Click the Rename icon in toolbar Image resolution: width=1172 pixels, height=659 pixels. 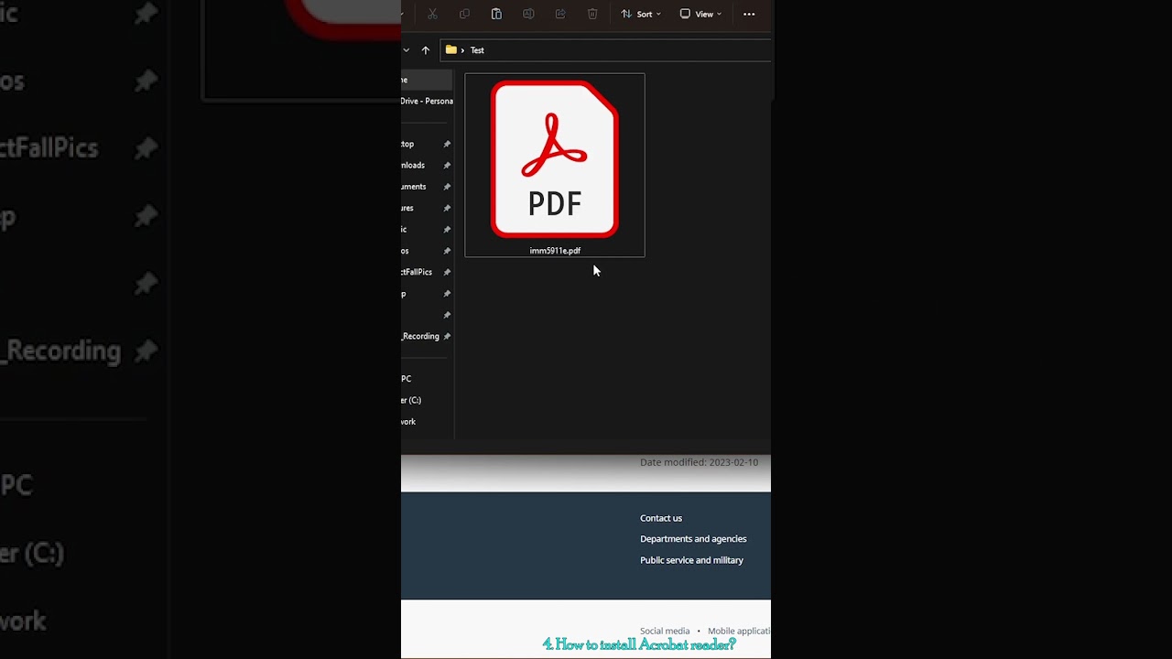point(528,14)
